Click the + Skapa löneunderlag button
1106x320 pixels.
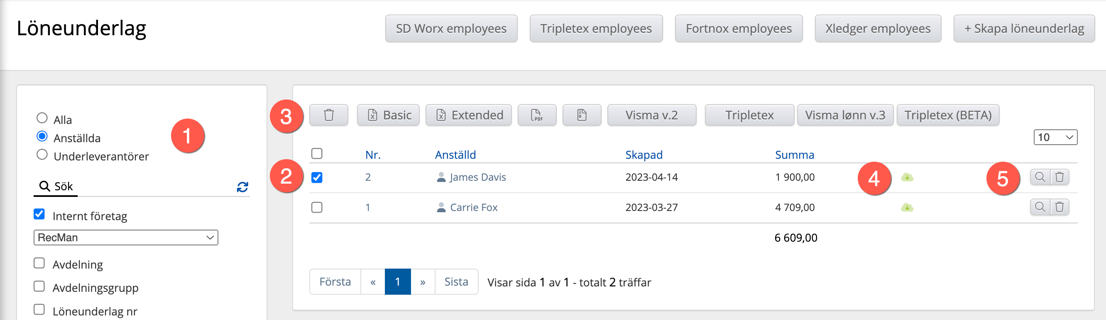tap(1023, 29)
